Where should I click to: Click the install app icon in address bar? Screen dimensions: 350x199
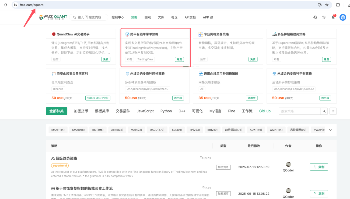(320, 5)
